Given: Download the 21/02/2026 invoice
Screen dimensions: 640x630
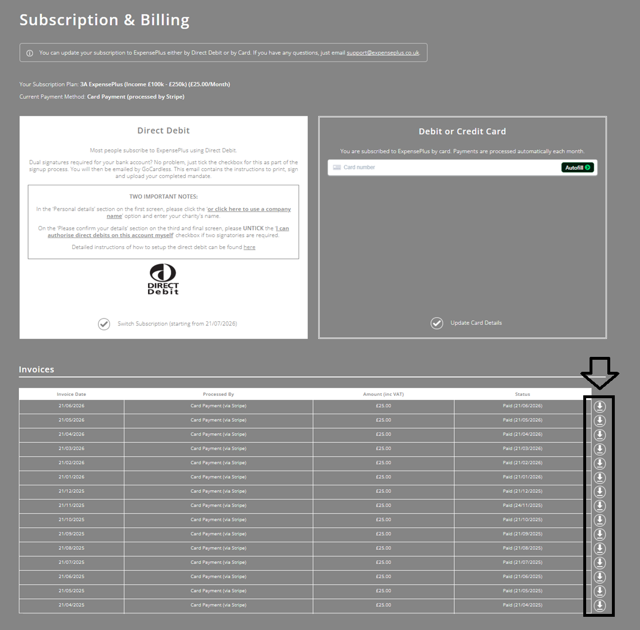Looking at the screenshot, I should click(599, 464).
